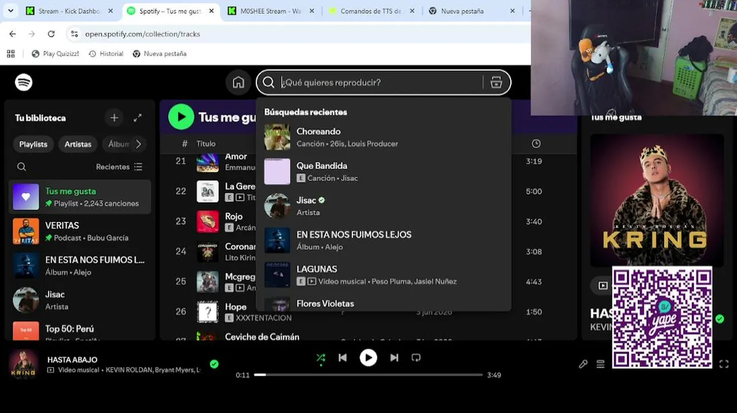Open Amor track 21 cover thumbnail
Screen dimensions: 737x413
point(208,162)
